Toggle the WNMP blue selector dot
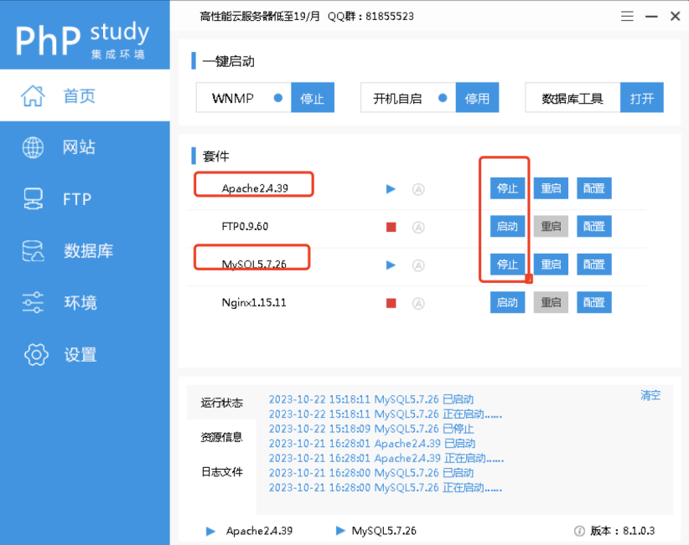The width and height of the screenshot is (689, 545). [x=277, y=97]
